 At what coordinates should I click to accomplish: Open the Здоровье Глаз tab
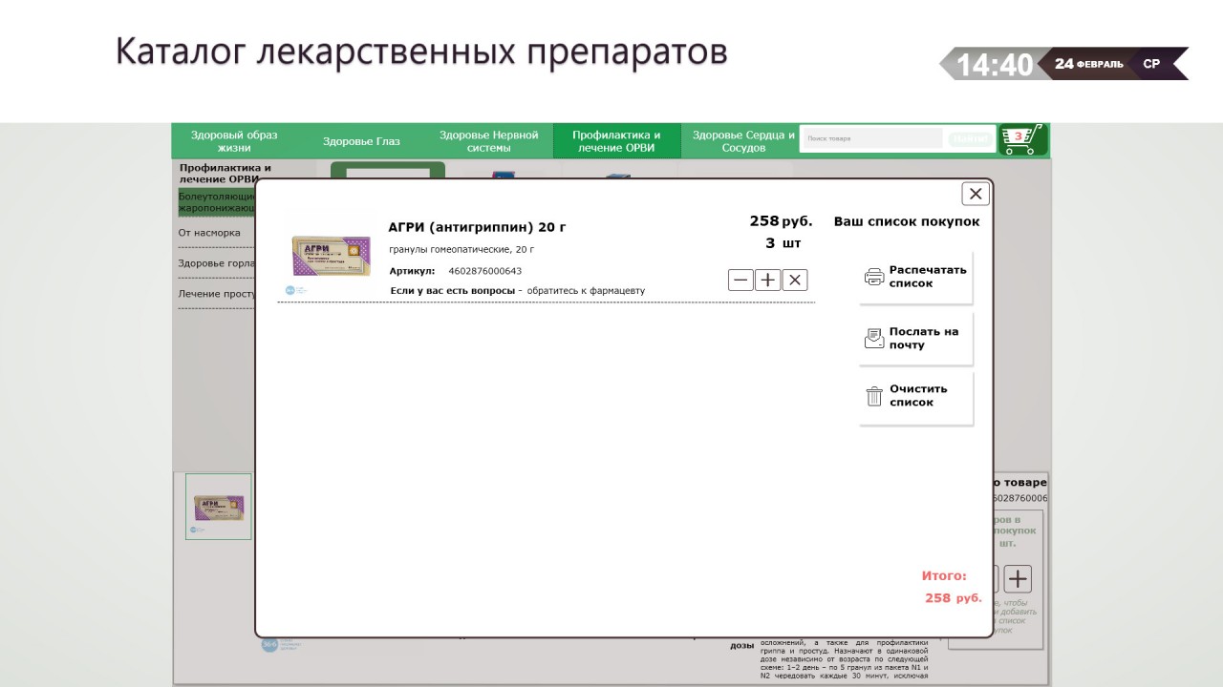pos(361,141)
